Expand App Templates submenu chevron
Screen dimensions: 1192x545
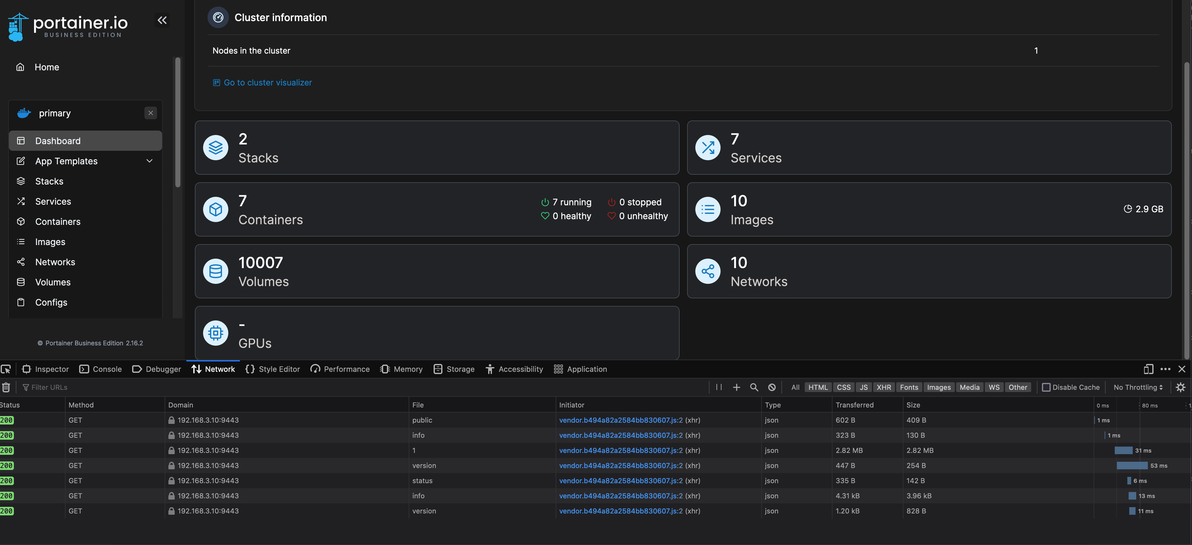(149, 161)
